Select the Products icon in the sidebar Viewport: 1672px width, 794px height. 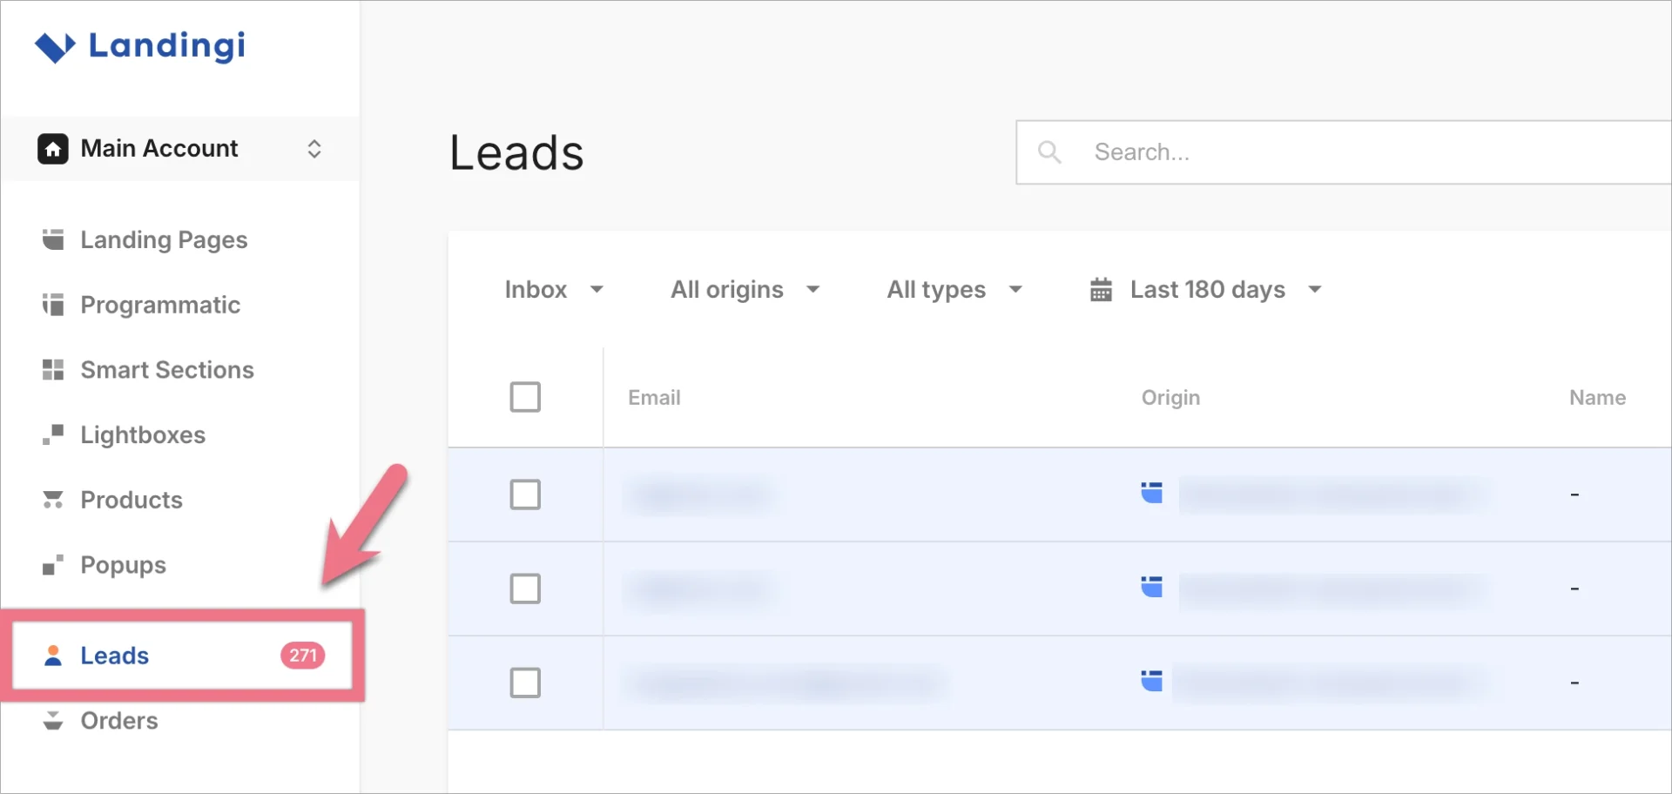(53, 500)
